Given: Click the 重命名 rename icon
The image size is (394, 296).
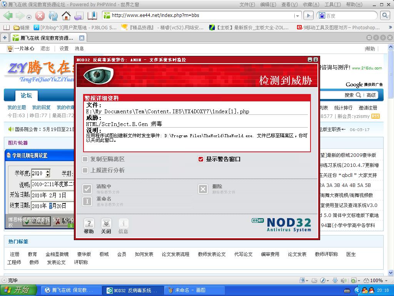Looking at the screenshot, I should 87,201.
